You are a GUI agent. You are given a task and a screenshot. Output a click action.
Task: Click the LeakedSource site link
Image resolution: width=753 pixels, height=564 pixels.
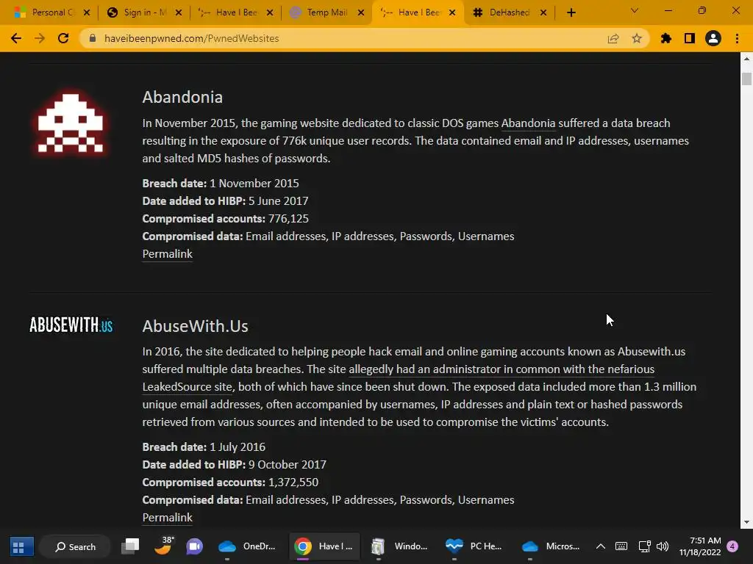coord(188,387)
